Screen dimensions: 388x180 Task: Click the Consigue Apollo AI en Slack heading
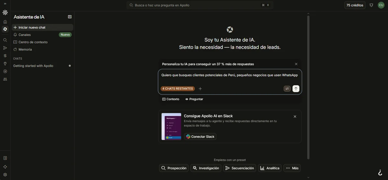(x=208, y=116)
